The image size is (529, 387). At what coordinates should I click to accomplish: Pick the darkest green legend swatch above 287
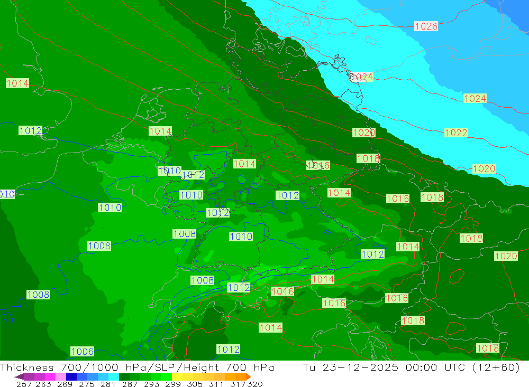(x=124, y=376)
